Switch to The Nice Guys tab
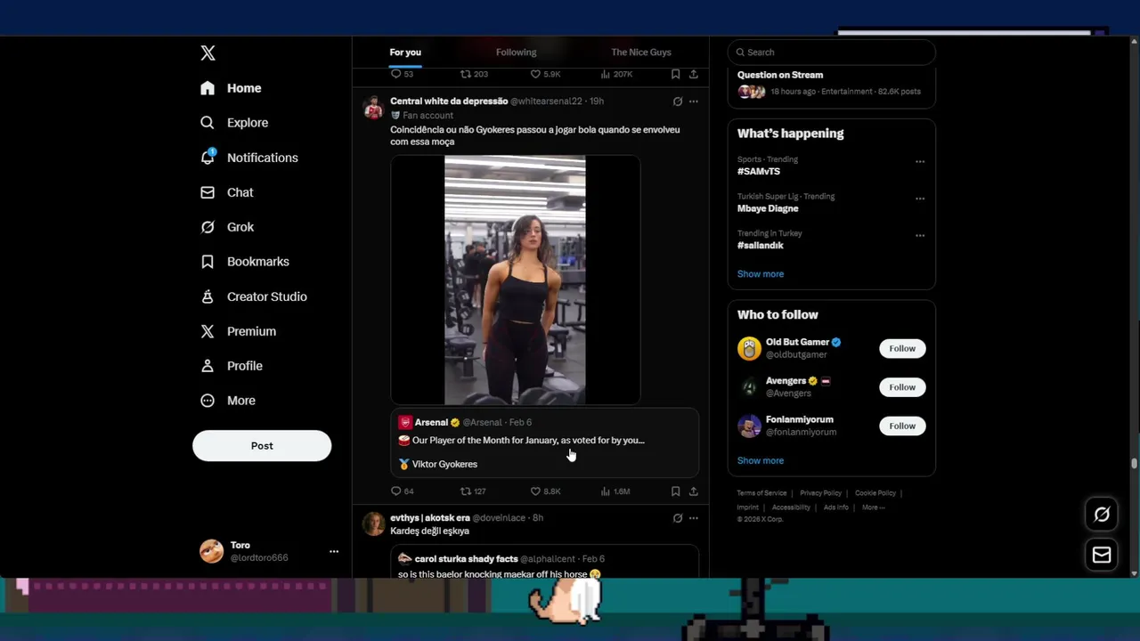This screenshot has height=641, width=1140. click(x=641, y=53)
